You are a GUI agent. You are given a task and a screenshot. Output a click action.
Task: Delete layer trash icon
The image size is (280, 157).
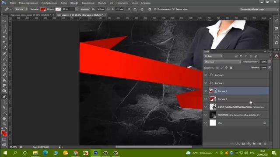click(x=265, y=144)
